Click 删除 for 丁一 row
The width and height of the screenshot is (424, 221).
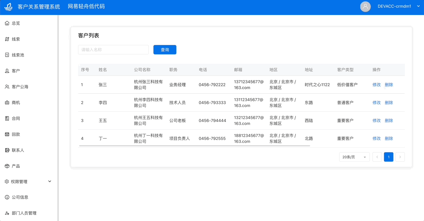pyautogui.click(x=389, y=138)
